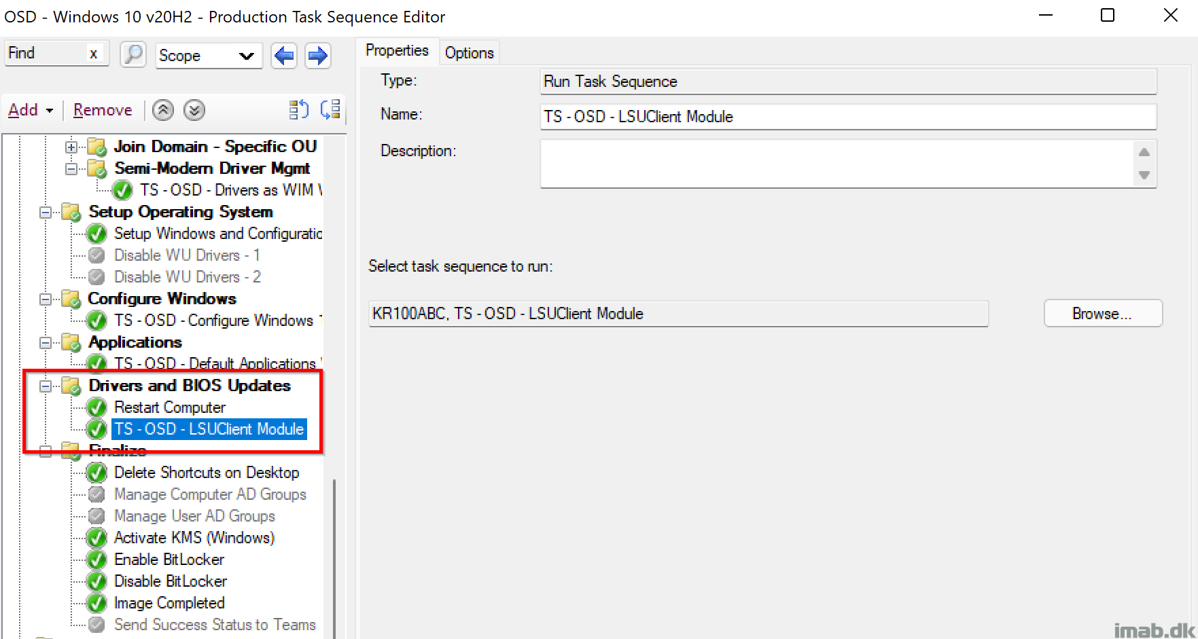Select Disable WU Drivers - 1 step

(187, 255)
